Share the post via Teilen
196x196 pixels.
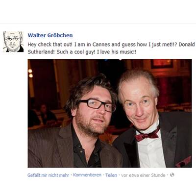pyautogui.click(x=111, y=175)
